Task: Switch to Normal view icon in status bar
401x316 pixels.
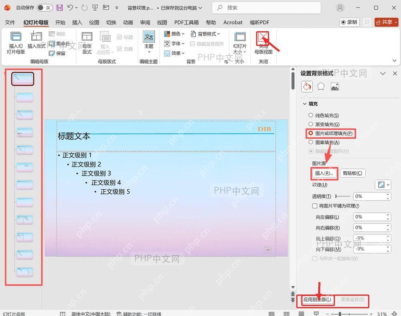Action: pos(271,314)
